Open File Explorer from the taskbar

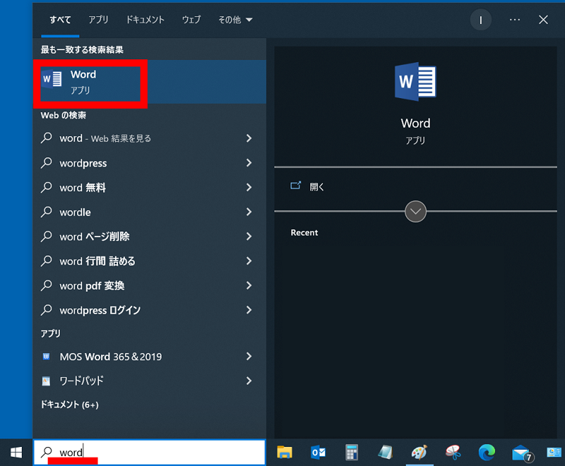[285, 453]
